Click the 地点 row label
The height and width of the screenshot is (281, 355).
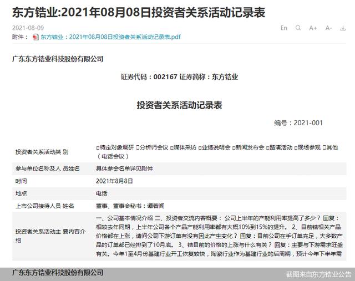[x=21, y=193]
